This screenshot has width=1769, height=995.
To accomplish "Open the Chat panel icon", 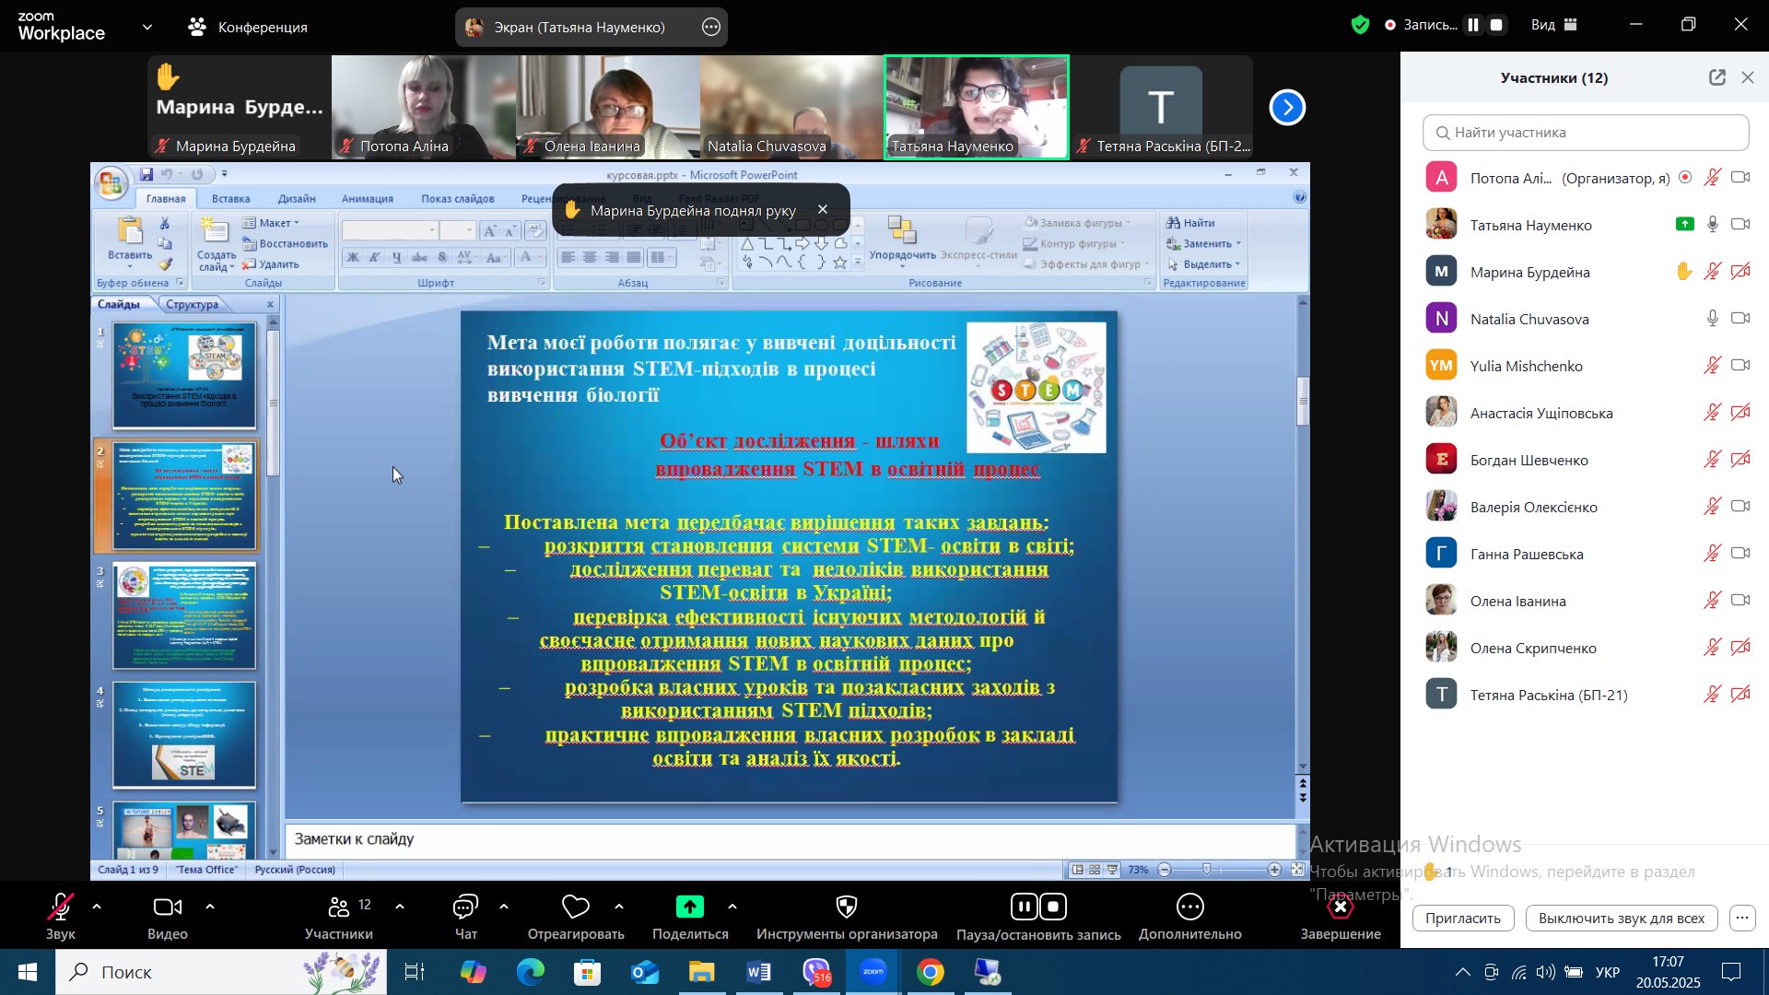I will tap(465, 907).
